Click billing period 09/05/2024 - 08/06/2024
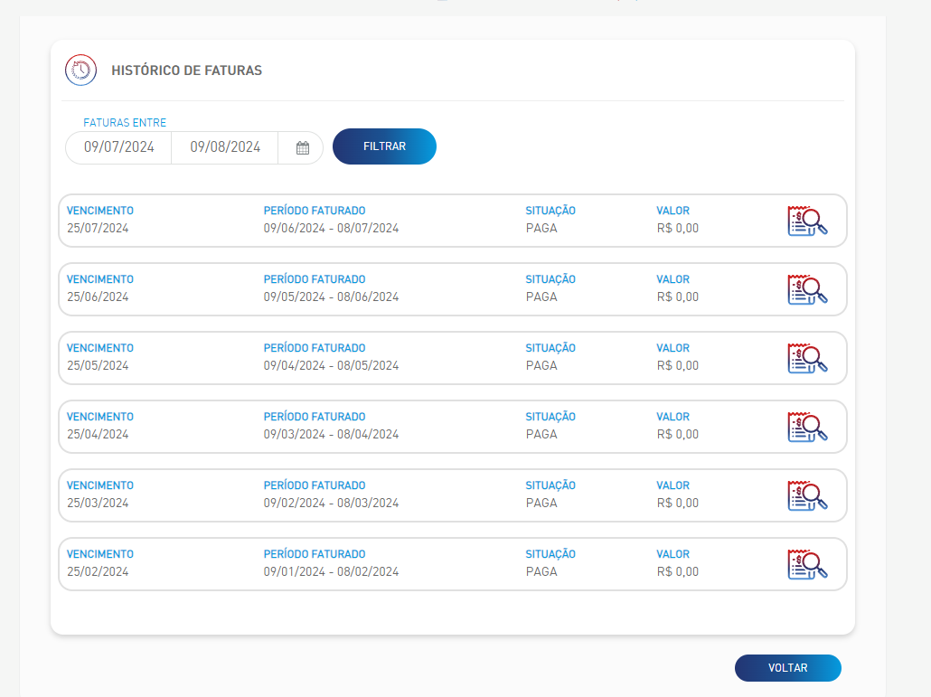The image size is (931, 697). click(x=332, y=297)
